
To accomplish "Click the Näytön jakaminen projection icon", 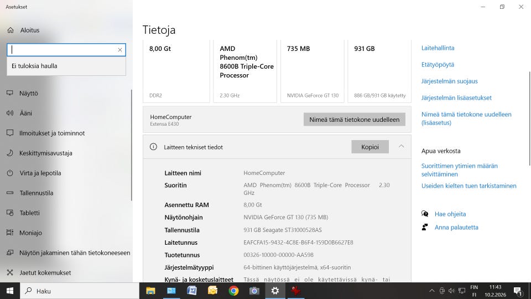I will tap(10, 252).
